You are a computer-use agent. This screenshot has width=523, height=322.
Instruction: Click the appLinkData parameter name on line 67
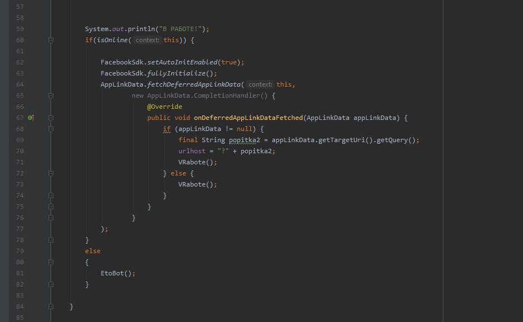(x=375, y=118)
